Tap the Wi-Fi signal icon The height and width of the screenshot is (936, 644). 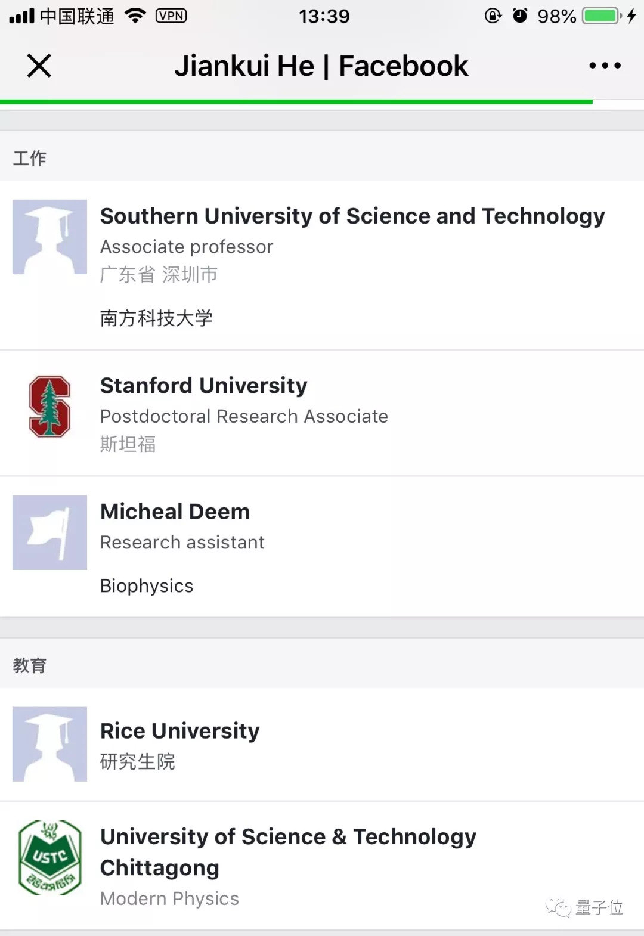pos(135,16)
